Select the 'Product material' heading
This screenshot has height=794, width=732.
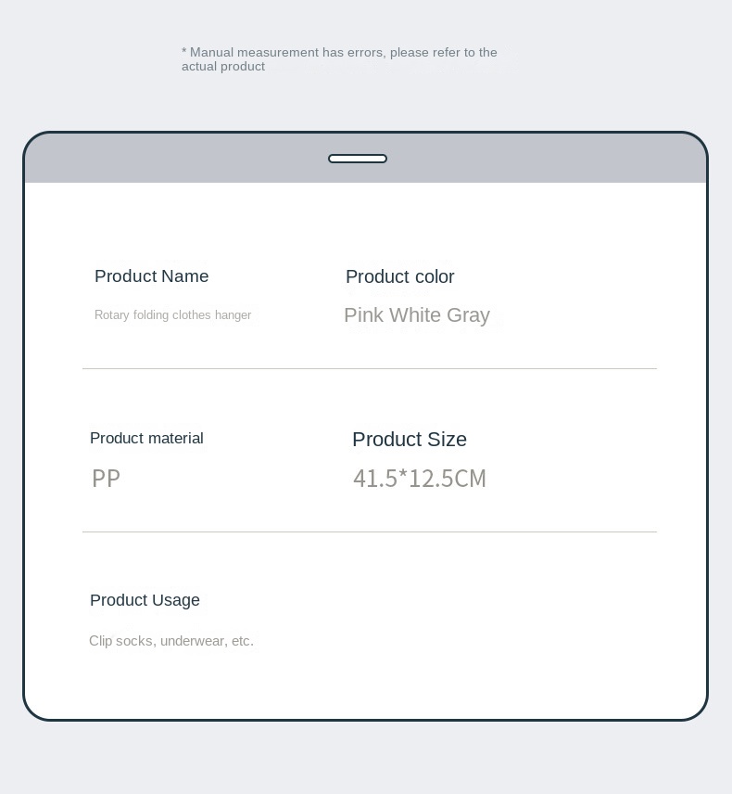point(146,439)
